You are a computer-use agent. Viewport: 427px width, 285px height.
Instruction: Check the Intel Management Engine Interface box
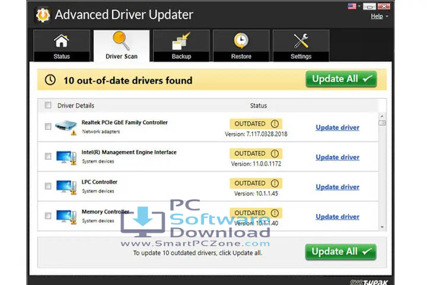click(x=48, y=156)
